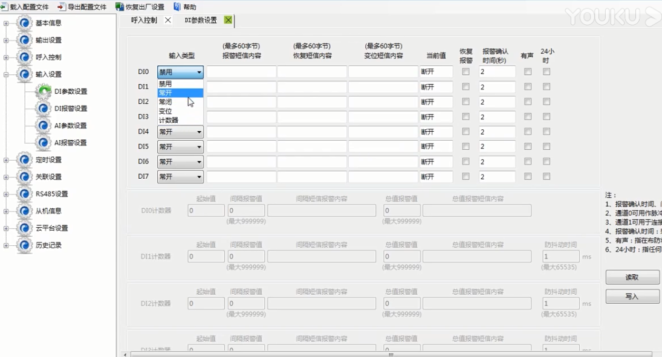Click the 写入 button
Screen dimensions: 662x357
pyautogui.click(x=632, y=297)
